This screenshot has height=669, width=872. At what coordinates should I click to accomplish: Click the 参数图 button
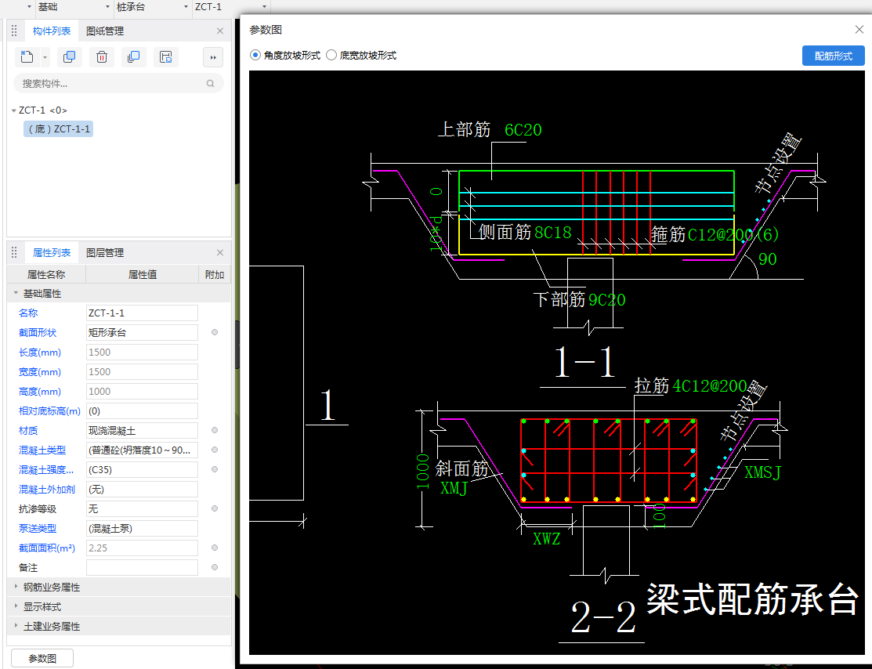tap(42, 659)
